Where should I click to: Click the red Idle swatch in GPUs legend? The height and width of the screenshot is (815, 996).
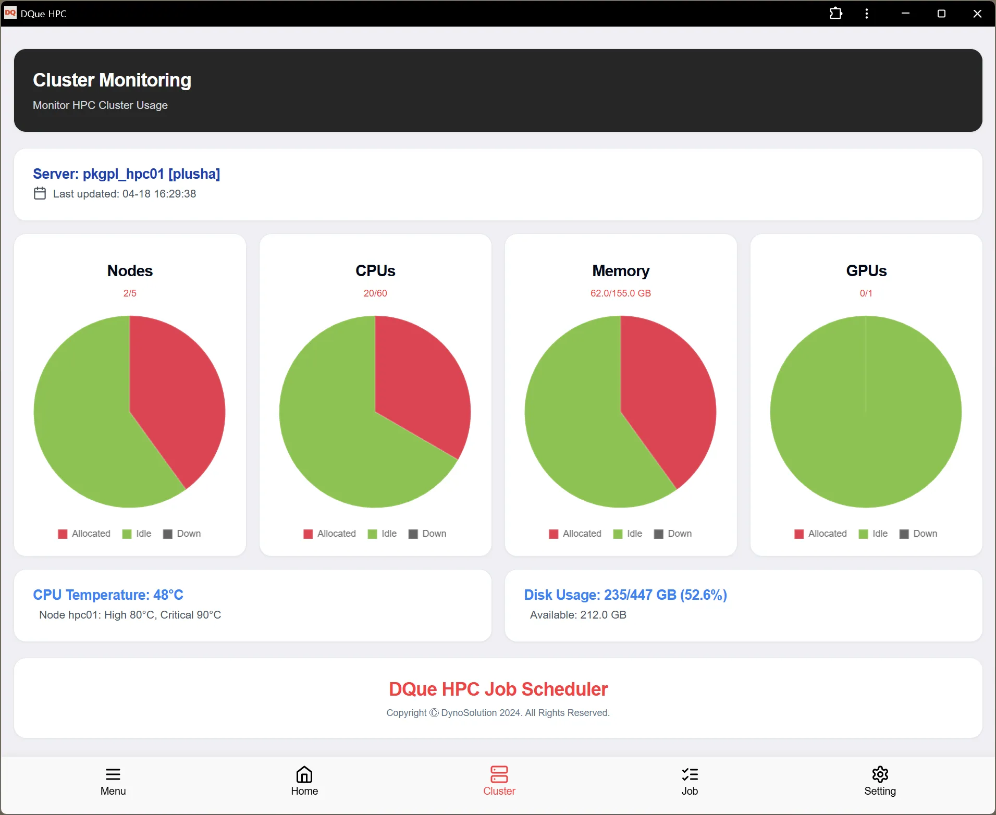pyautogui.click(x=863, y=534)
